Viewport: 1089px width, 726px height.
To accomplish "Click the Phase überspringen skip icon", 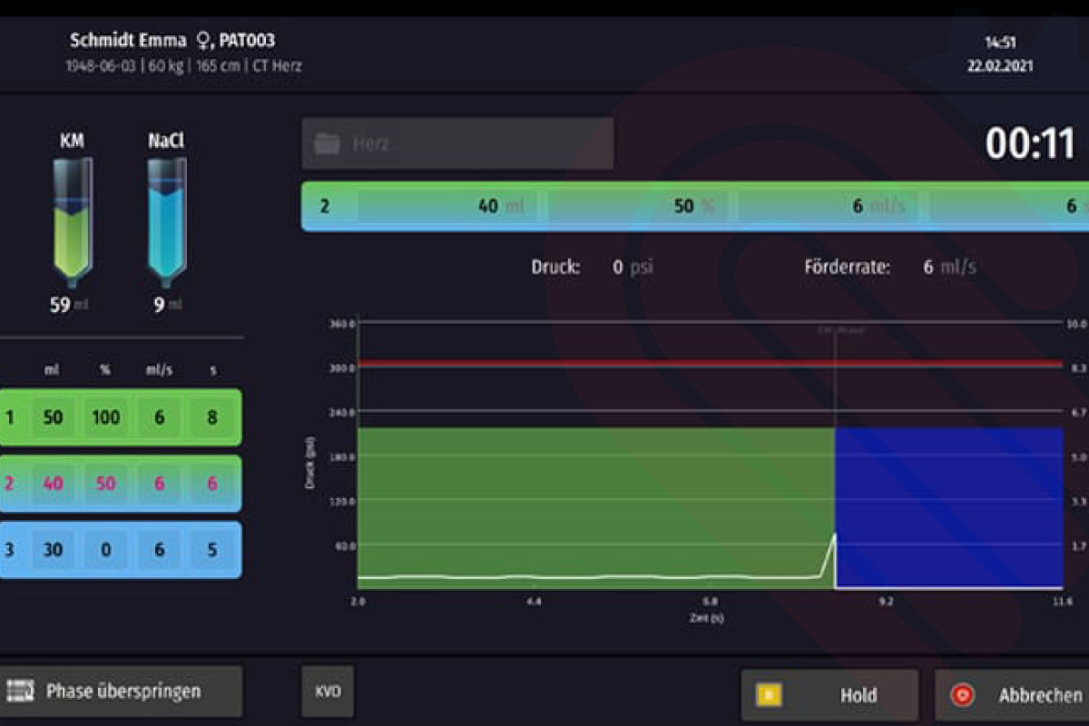I will (20, 692).
